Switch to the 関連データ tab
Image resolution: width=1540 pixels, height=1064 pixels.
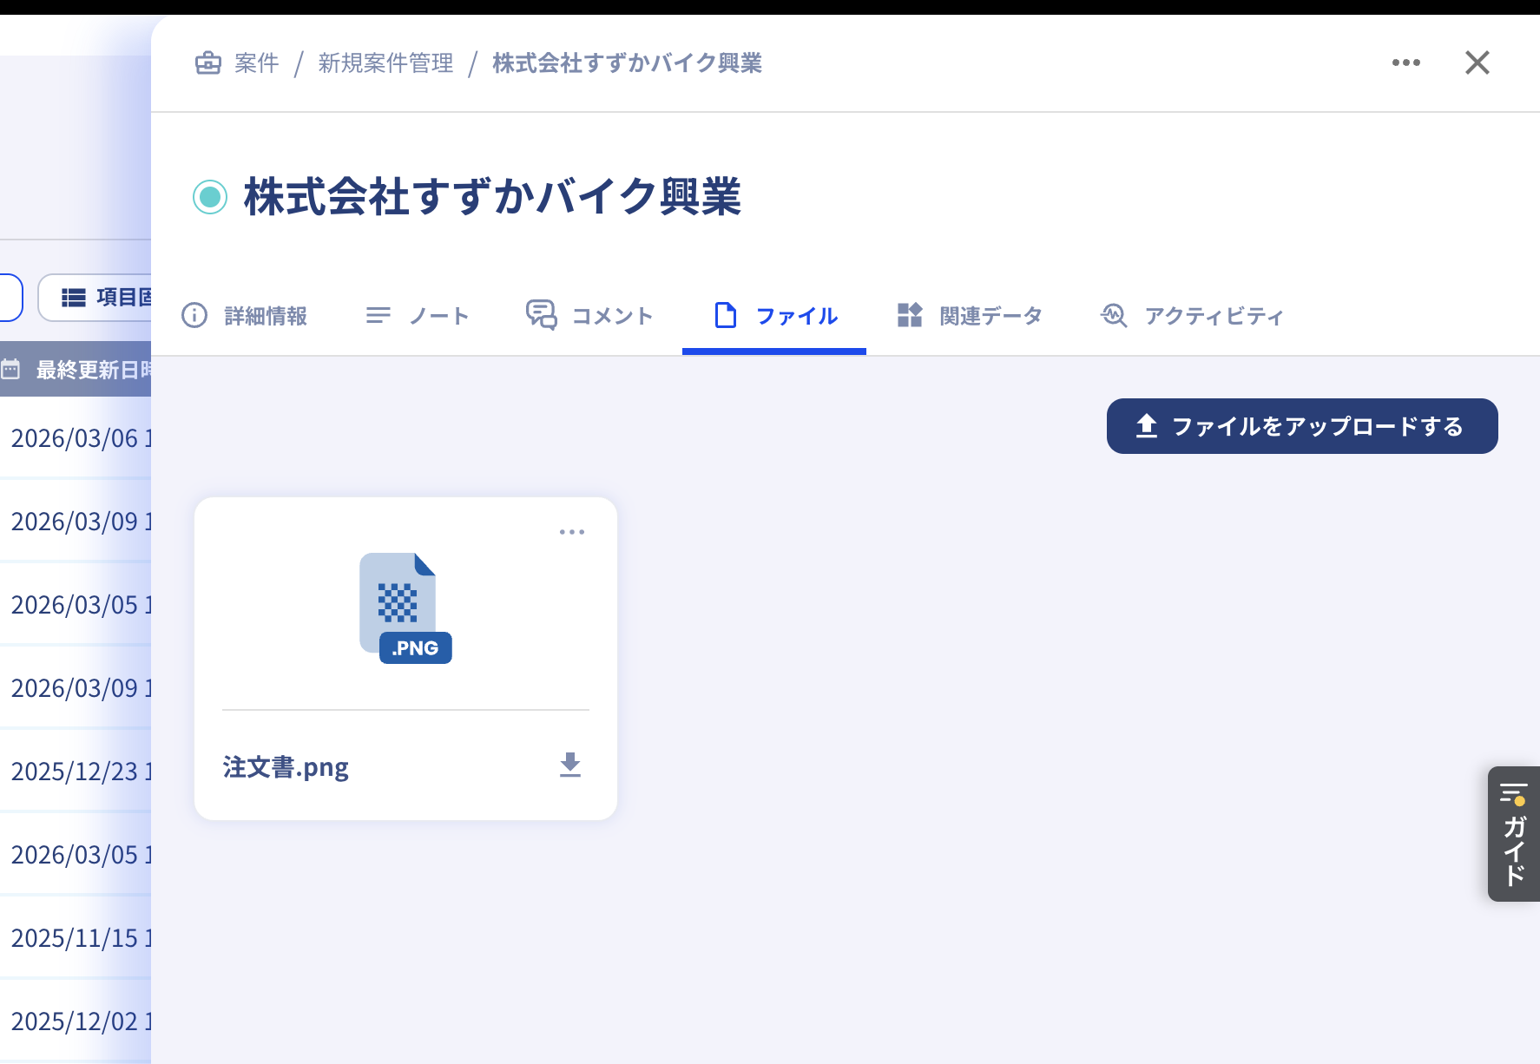click(970, 315)
